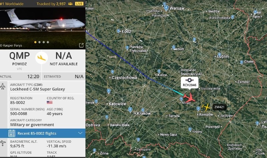Select the Lublin airport pin marker
267x158 pixels.
[x=219, y=55]
